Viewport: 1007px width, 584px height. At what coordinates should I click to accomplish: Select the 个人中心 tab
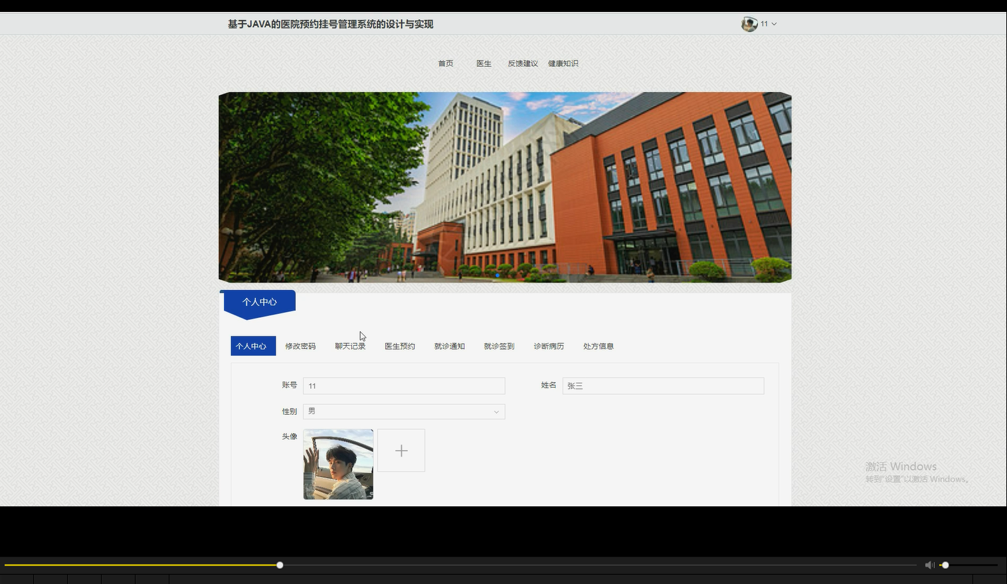[x=253, y=346]
